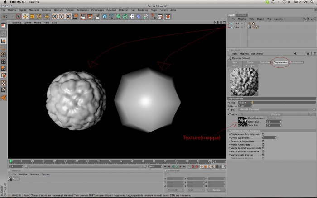Screen dimensions: 317x198
Task: Enable Displacement Sub Poligonale checkbox
Action: pyautogui.click(x=263, y=134)
